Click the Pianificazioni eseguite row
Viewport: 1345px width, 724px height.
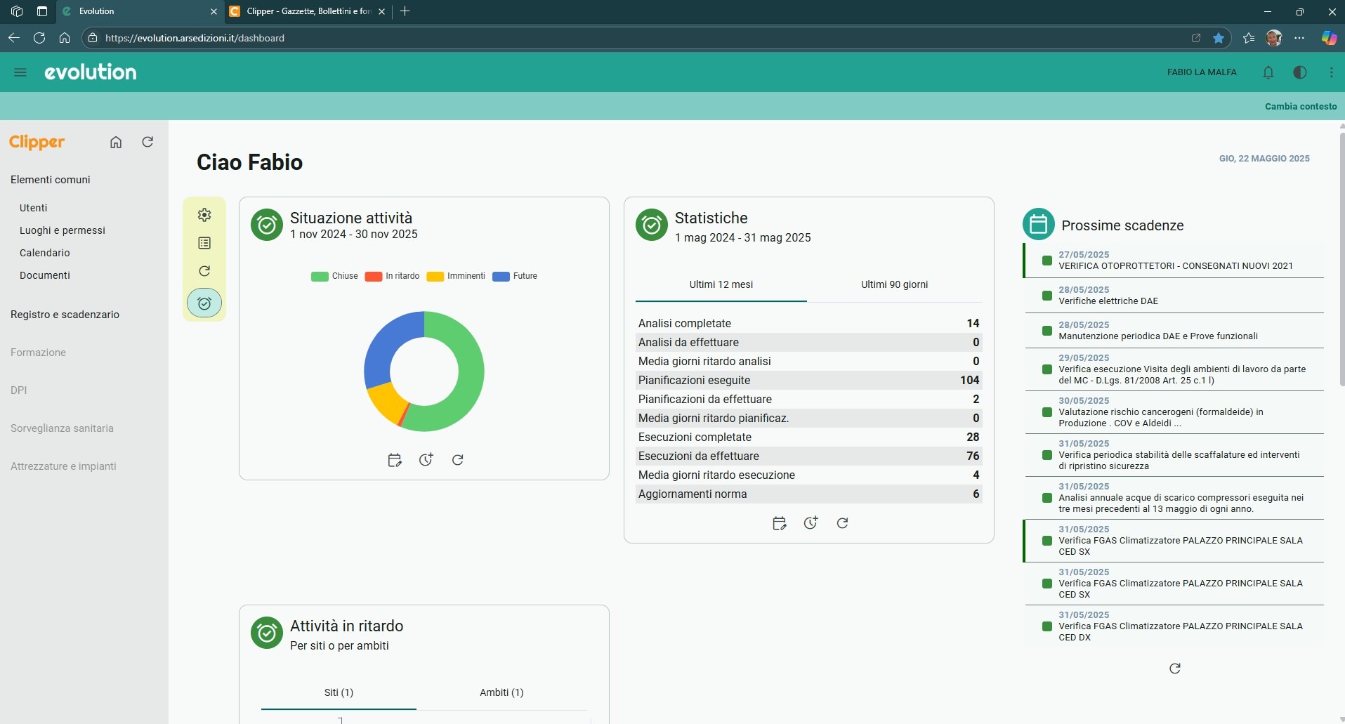pos(808,381)
